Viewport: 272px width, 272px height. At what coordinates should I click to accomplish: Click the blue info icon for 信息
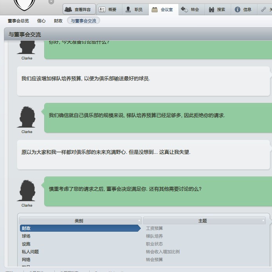pos(238,9)
